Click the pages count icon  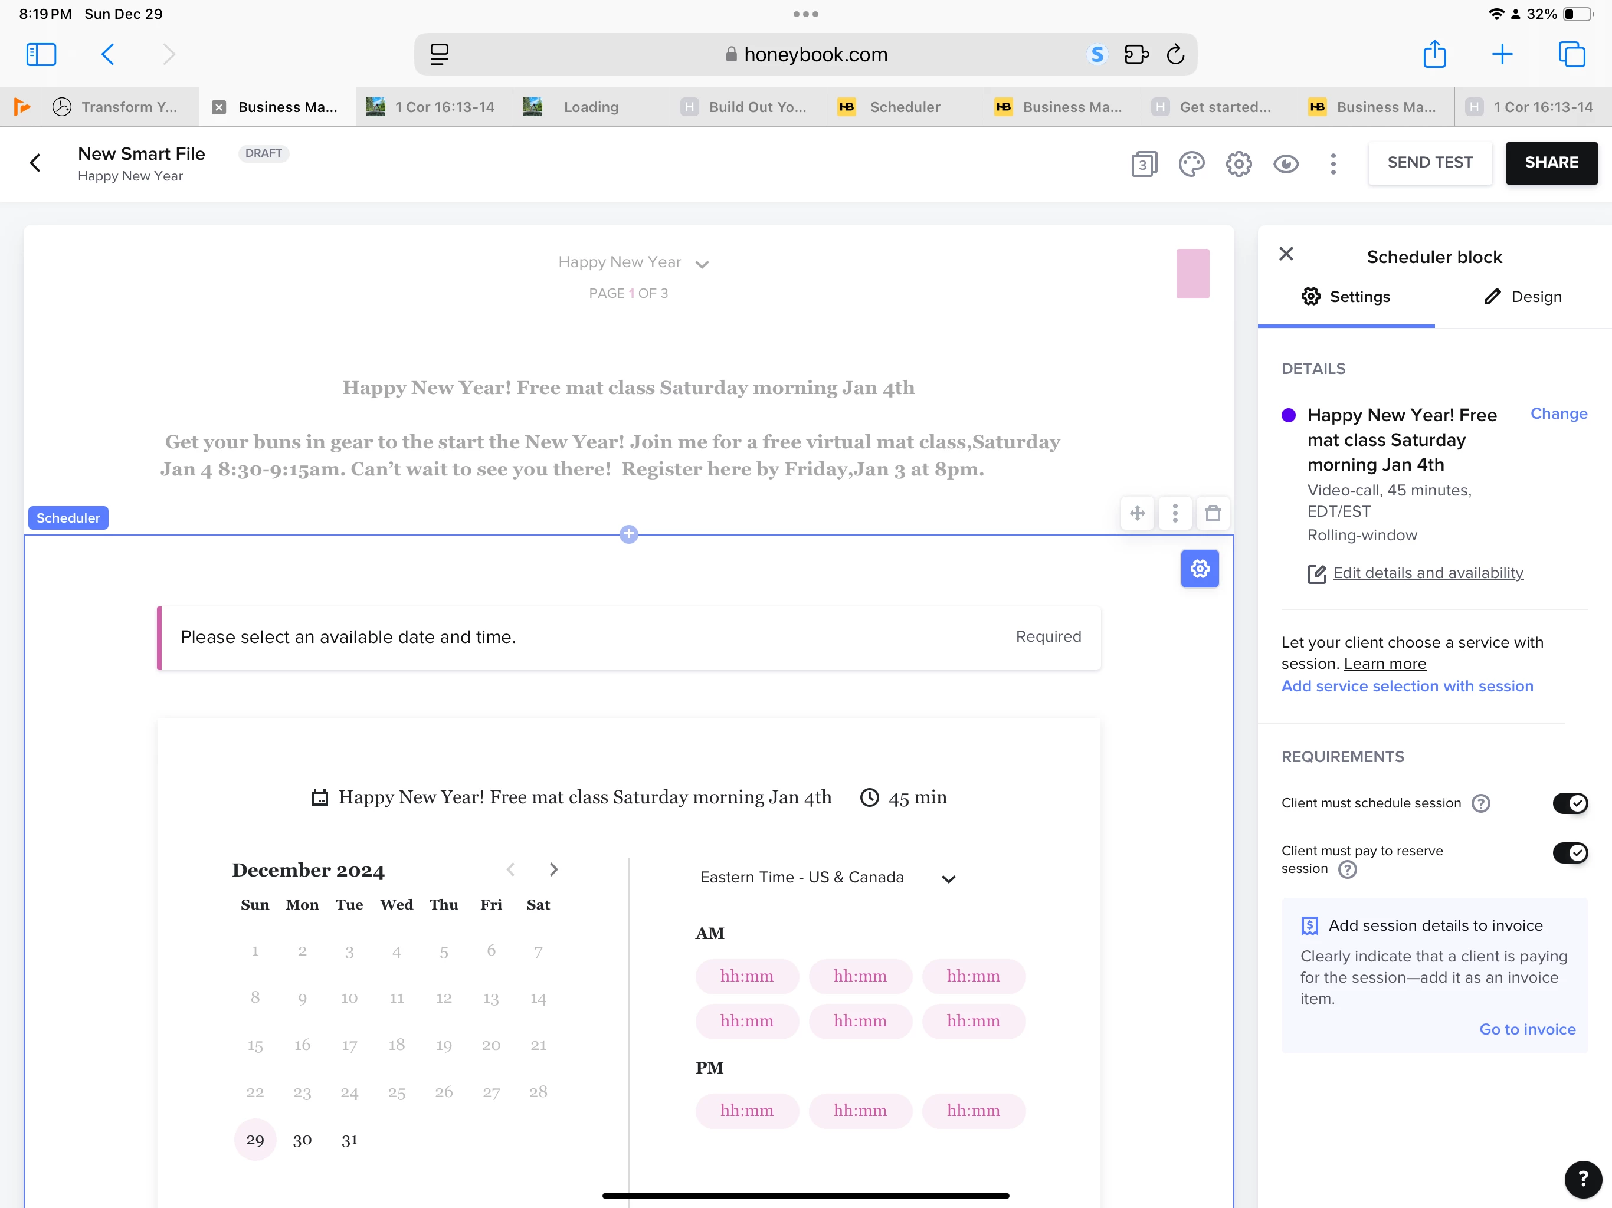[x=1144, y=163]
